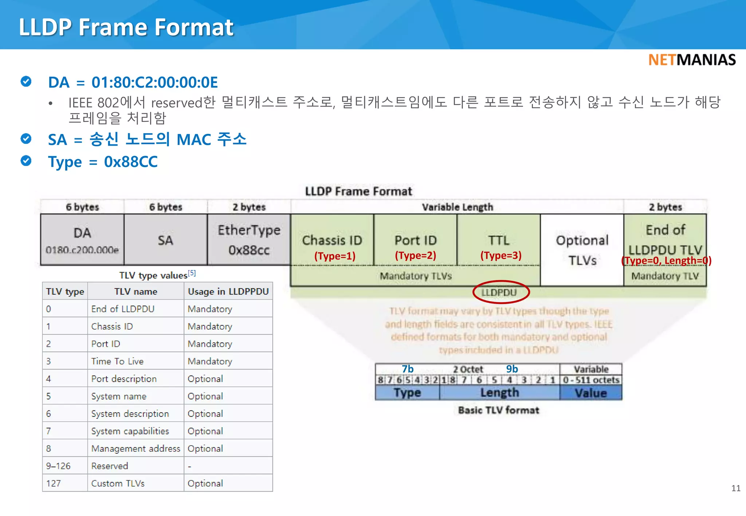Click the Usage in LLDPPDU column header
The width and height of the screenshot is (746, 516).
click(x=228, y=291)
